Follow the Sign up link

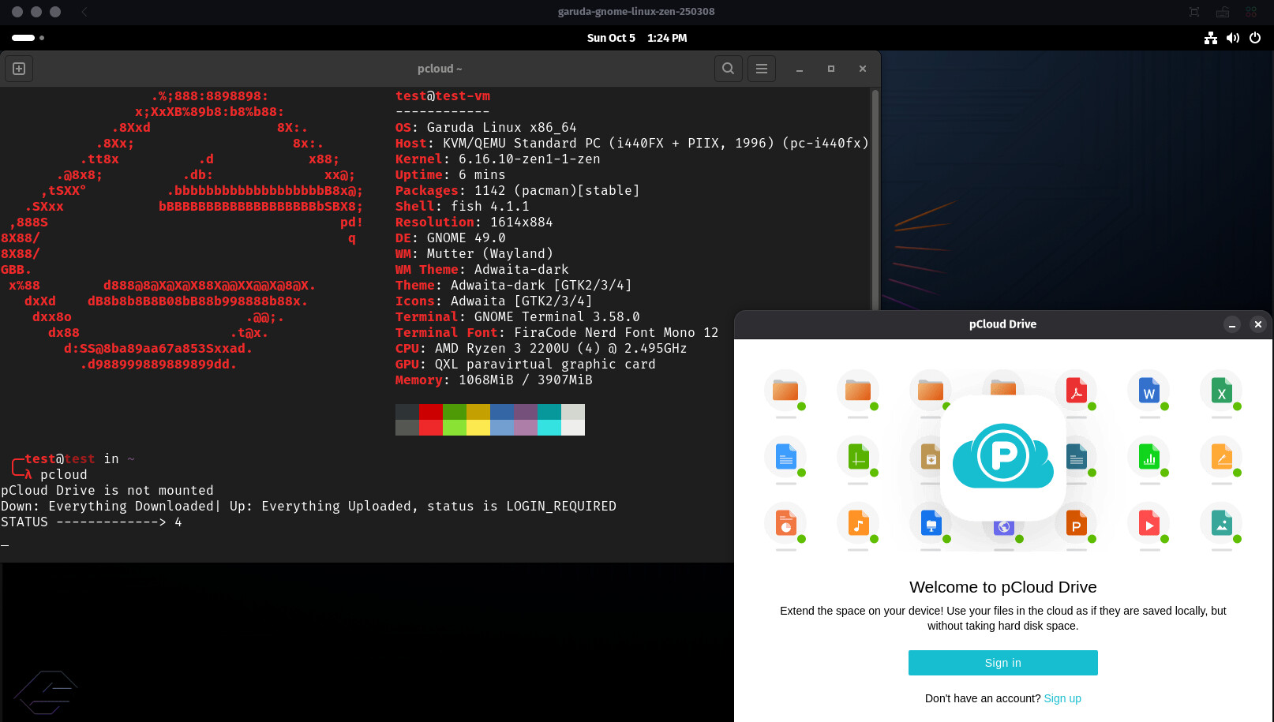tap(1062, 698)
